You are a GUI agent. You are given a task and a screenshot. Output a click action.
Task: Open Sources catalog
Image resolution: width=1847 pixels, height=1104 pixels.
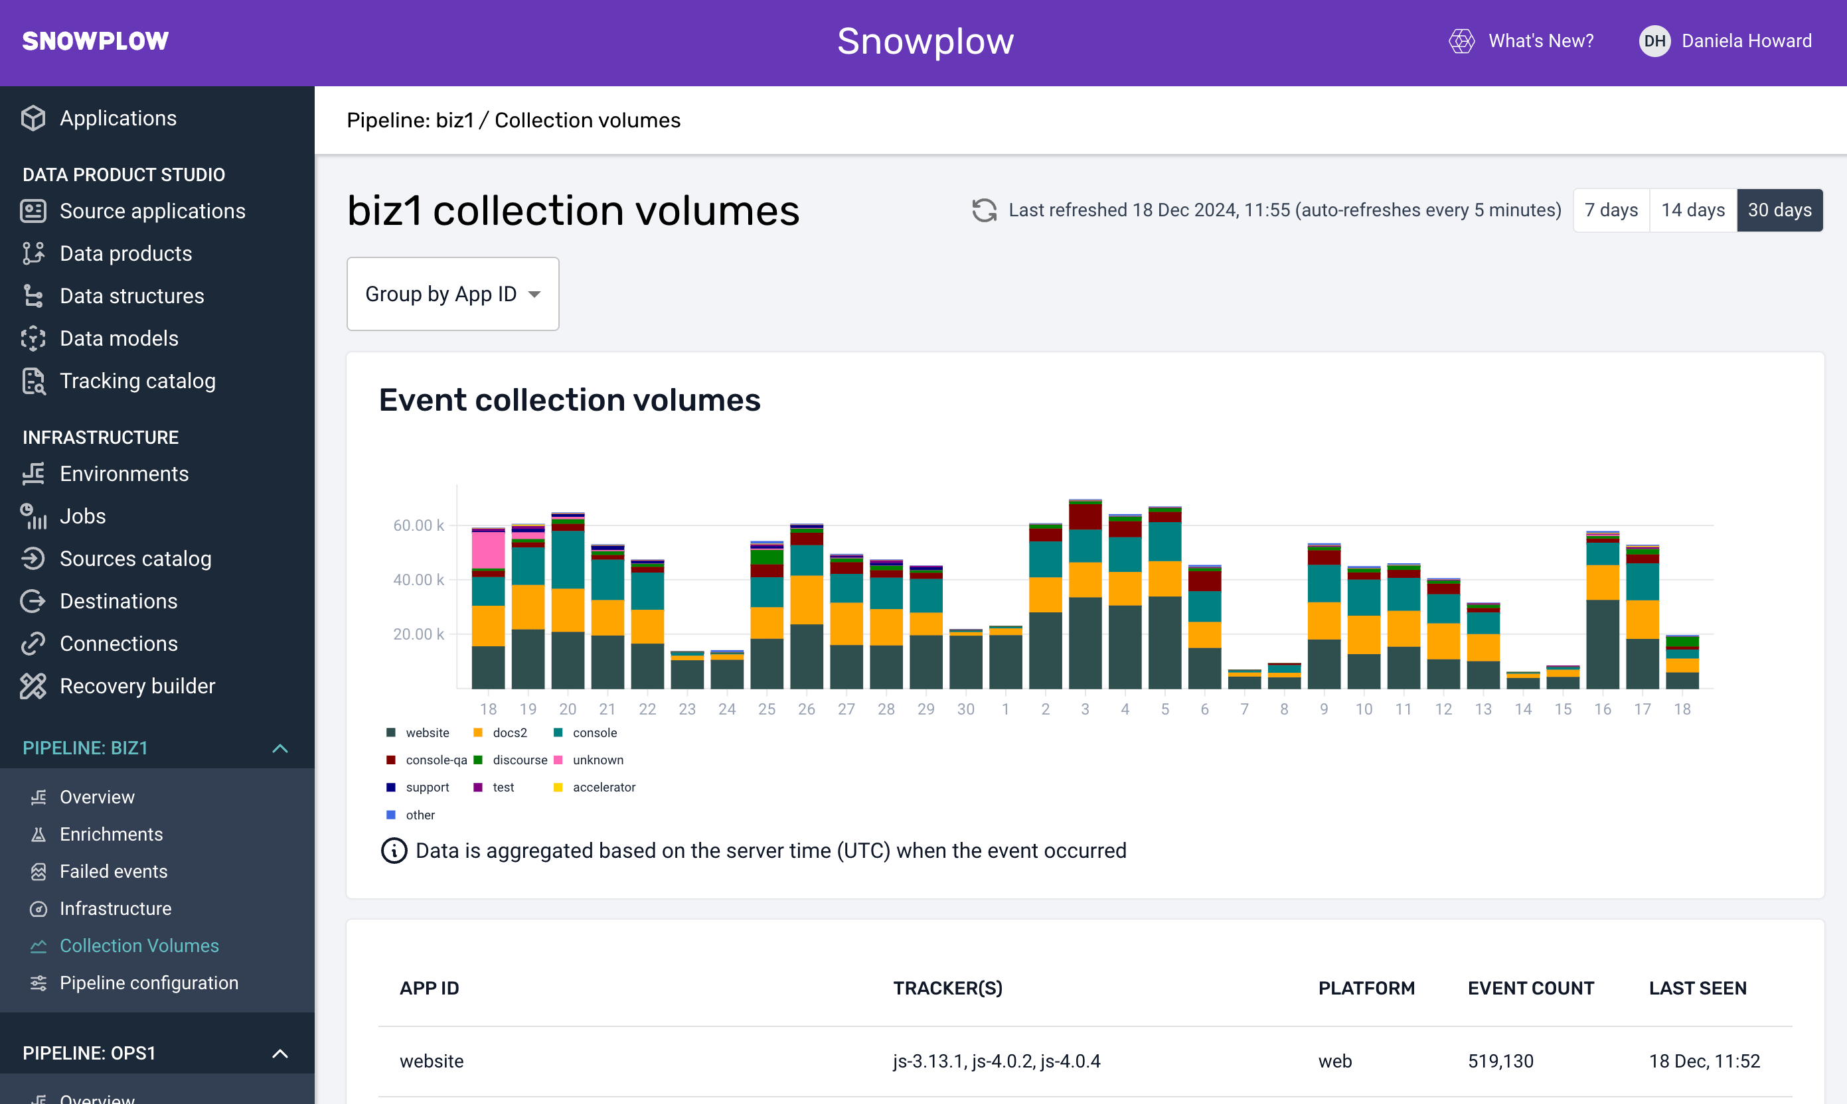pyautogui.click(x=135, y=559)
